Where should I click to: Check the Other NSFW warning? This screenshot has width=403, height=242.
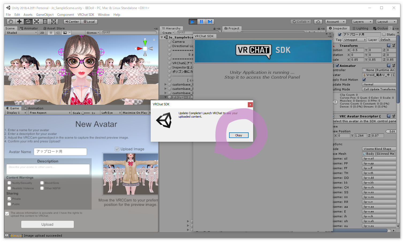click(x=42, y=188)
